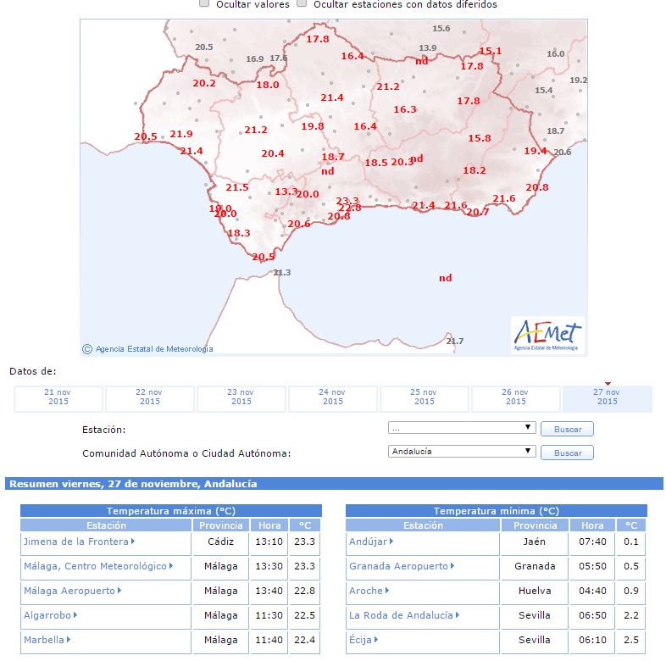Click the 21.7 value on African coast

[455, 342]
